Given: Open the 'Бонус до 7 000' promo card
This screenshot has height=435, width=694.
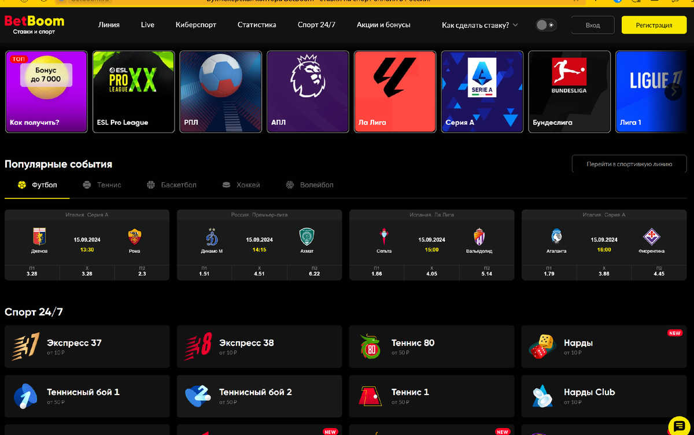Looking at the screenshot, I should click(x=46, y=91).
